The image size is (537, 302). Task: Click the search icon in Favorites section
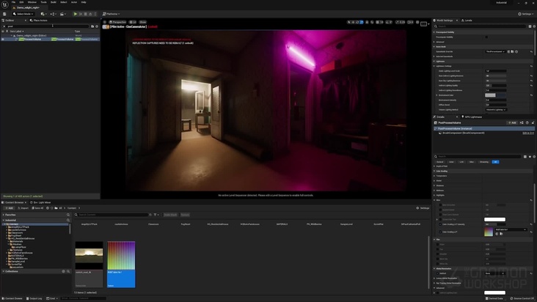67,213
